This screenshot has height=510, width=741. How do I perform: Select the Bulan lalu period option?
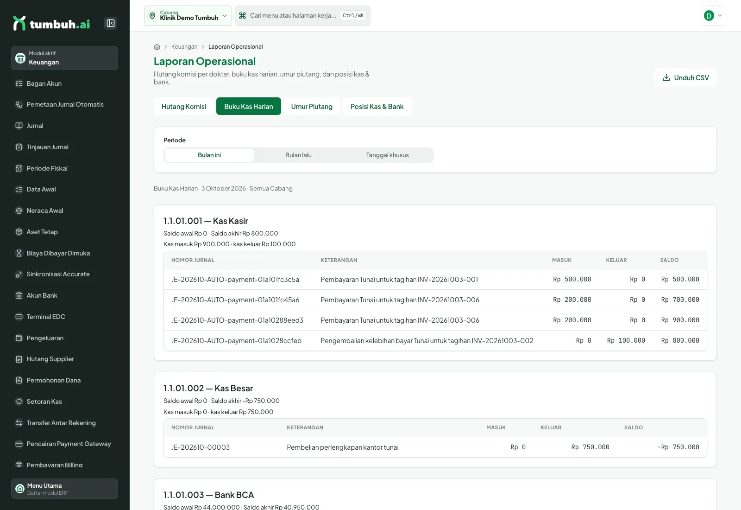click(x=298, y=155)
